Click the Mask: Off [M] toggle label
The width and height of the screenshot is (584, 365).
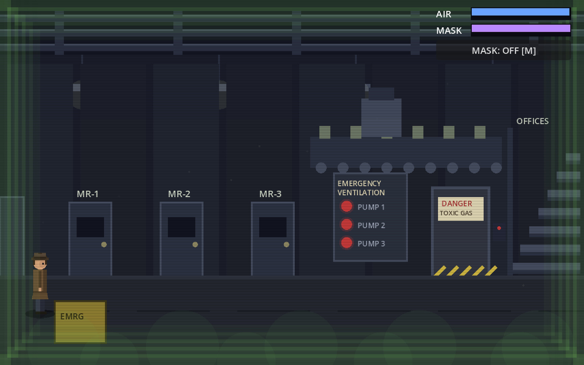click(x=504, y=51)
